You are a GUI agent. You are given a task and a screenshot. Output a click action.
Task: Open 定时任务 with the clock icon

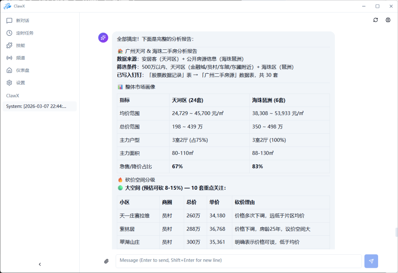coord(9,33)
